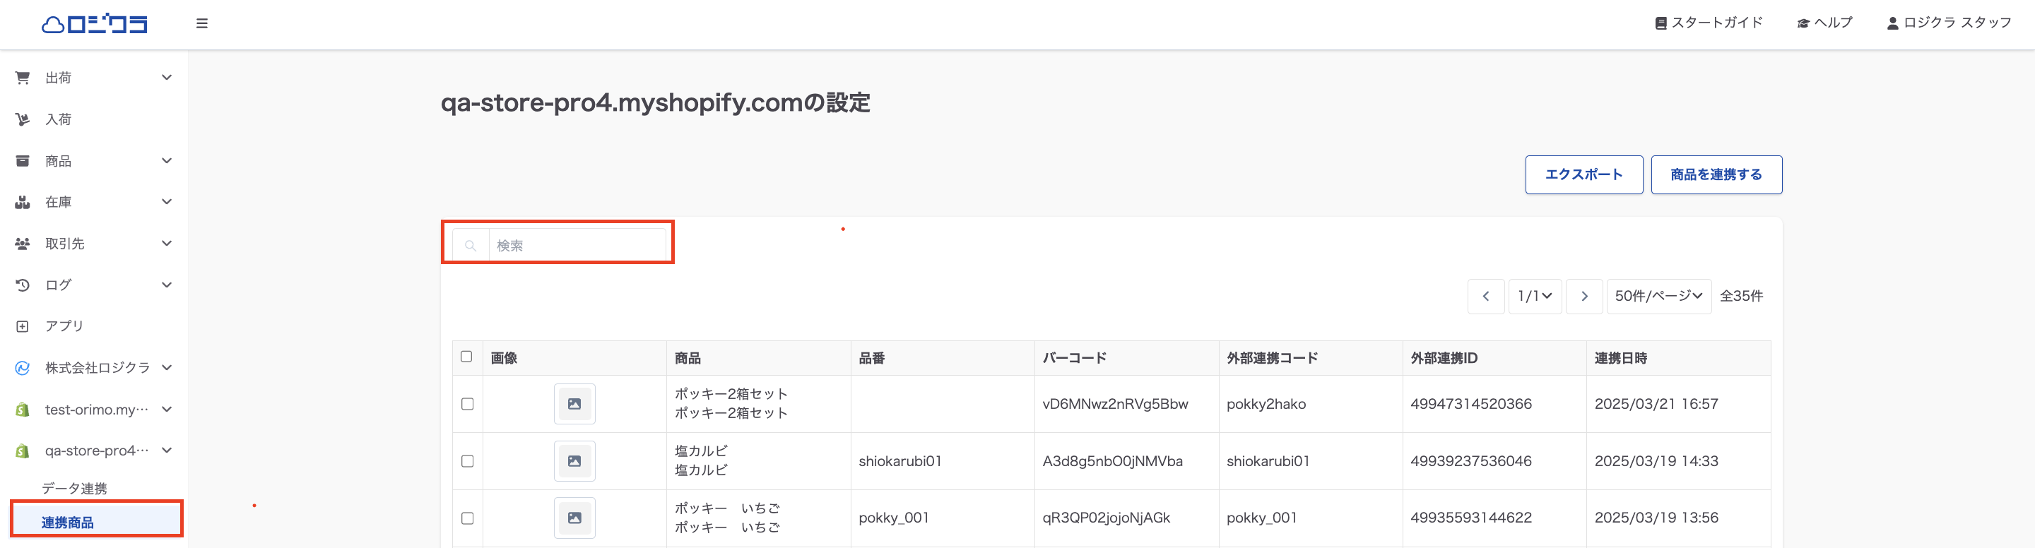Screen dimensions: 2035x548
Task: Click the ログ history icon
Action: coord(22,285)
